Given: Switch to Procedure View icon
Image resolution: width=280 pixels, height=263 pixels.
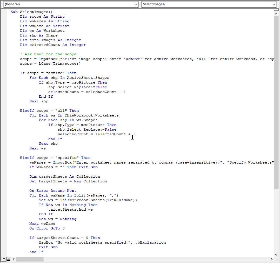Looking at the screenshot, I should tap(4, 259).
